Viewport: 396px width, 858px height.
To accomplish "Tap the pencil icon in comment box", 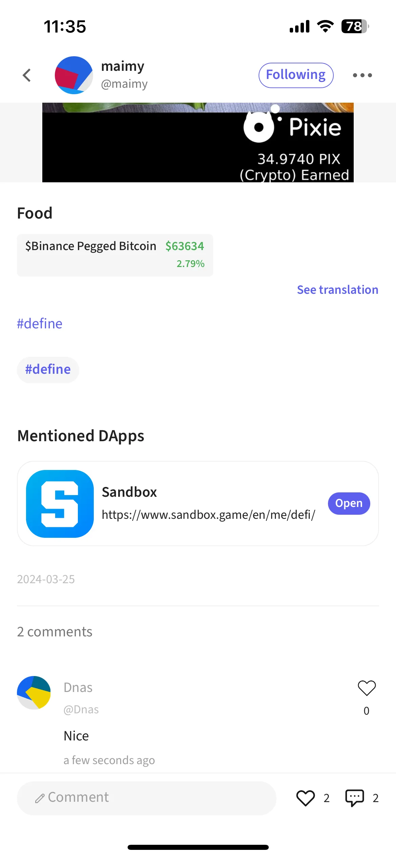I will [40, 799].
